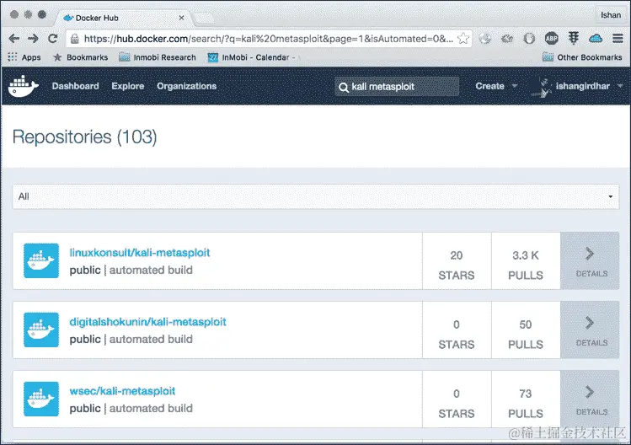Click the linuxkonsult/kali-metasploit repository thumbnail

pyautogui.click(x=41, y=260)
